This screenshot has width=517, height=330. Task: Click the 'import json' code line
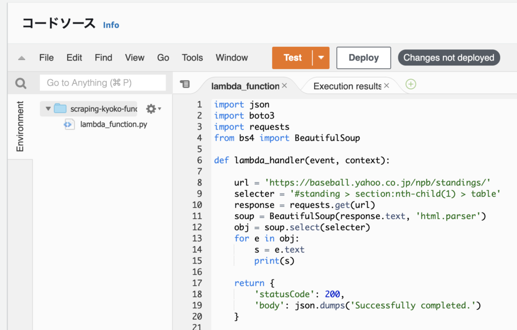tap(242, 105)
